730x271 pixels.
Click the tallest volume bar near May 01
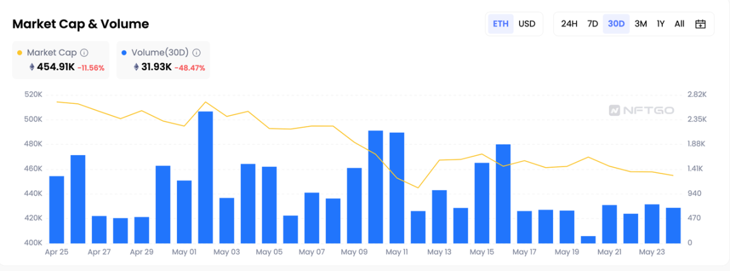(x=205, y=177)
